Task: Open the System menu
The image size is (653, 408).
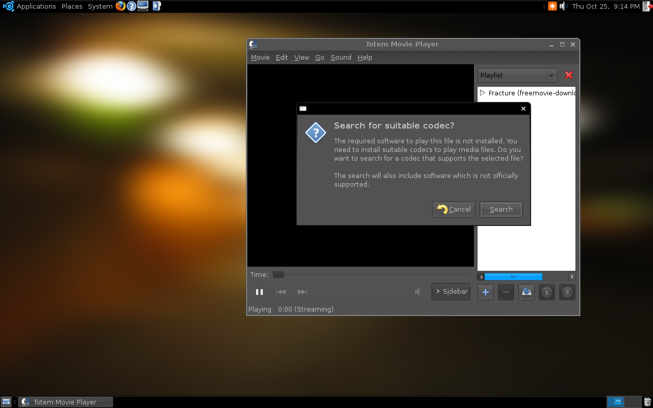Action: (x=100, y=6)
